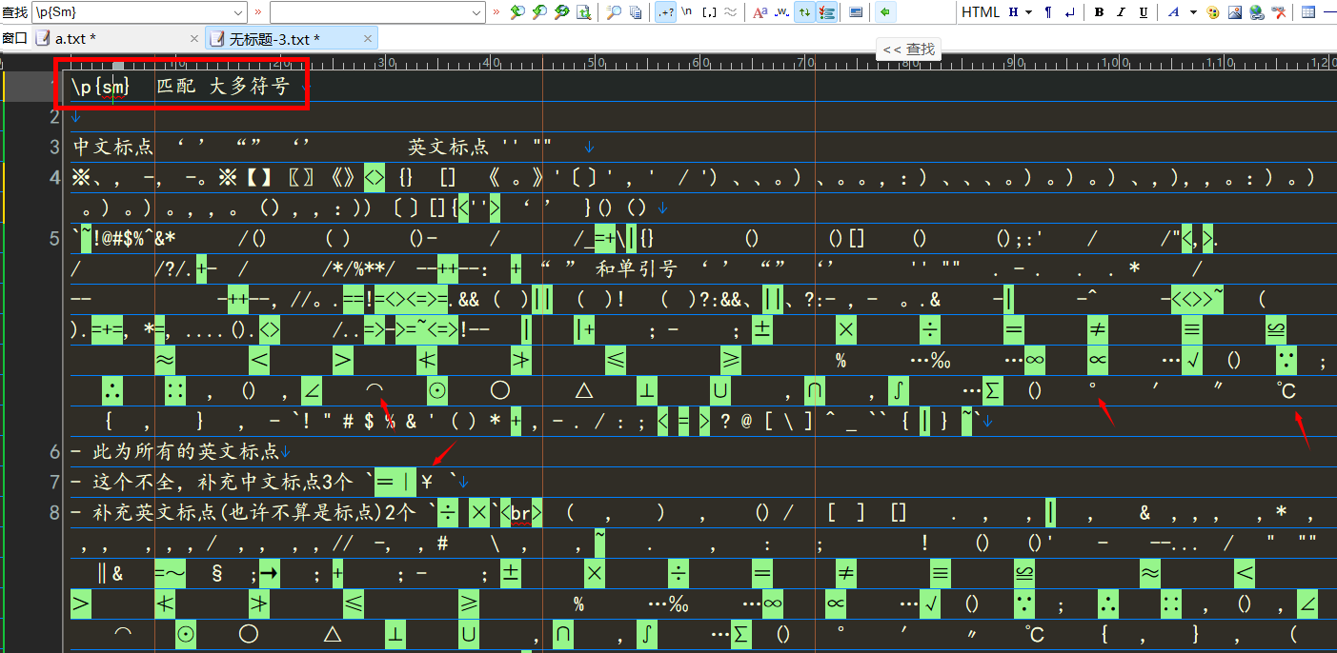Click the notepad icon on 无标题-3.txt tab
Screen dimensions: 1337x653
coord(216,38)
